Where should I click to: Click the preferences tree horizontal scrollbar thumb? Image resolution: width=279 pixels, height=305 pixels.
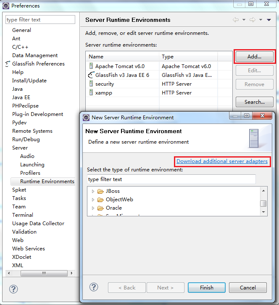tap(44, 273)
